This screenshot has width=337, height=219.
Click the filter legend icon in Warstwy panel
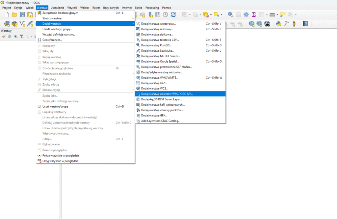pos(21,37)
